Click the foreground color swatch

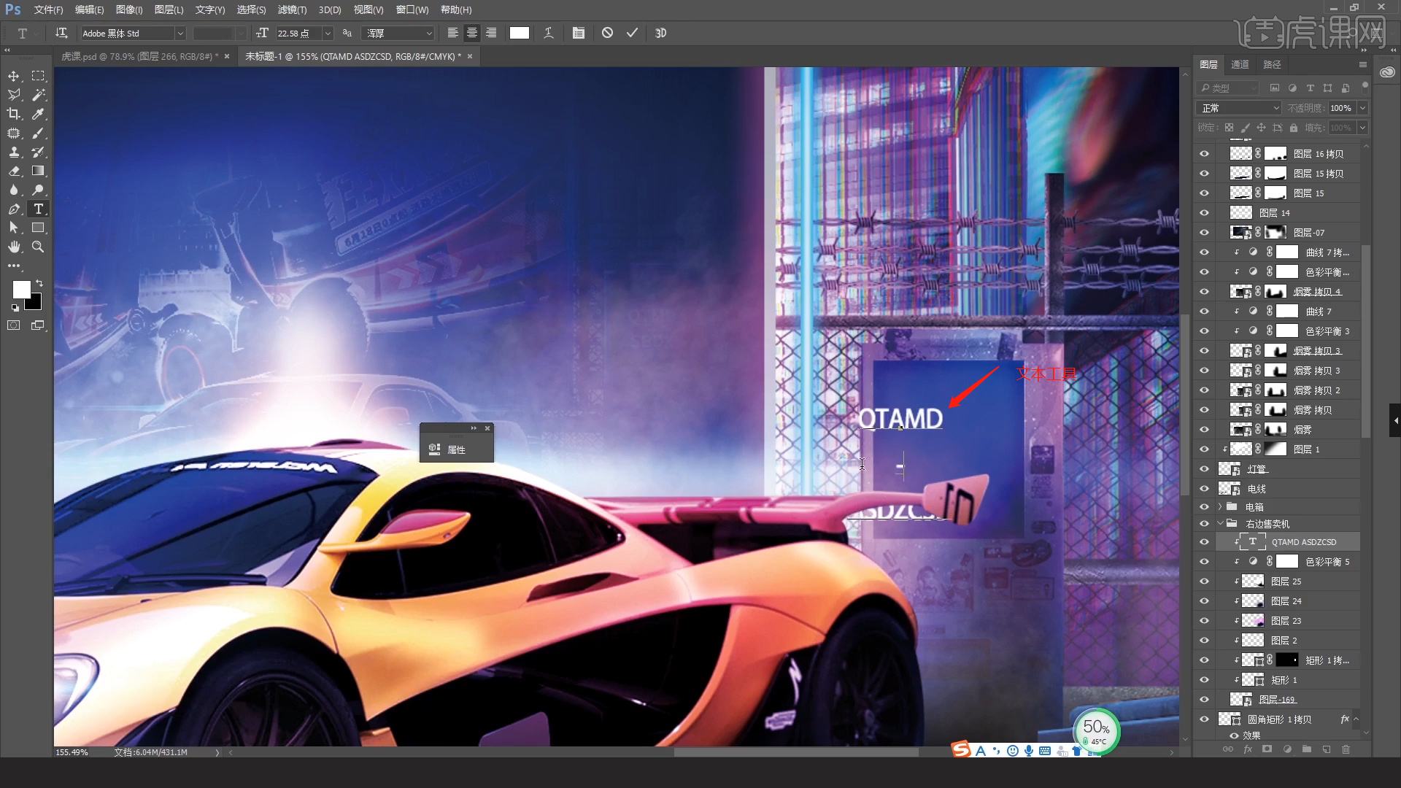click(21, 290)
